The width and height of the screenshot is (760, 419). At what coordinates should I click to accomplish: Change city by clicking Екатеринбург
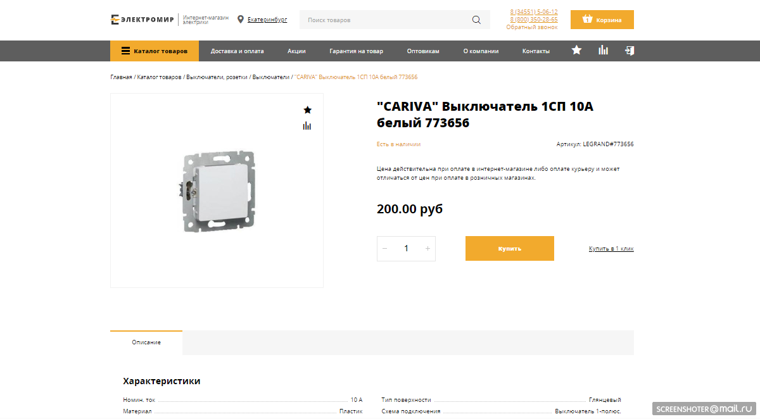pyautogui.click(x=267, y=20)
